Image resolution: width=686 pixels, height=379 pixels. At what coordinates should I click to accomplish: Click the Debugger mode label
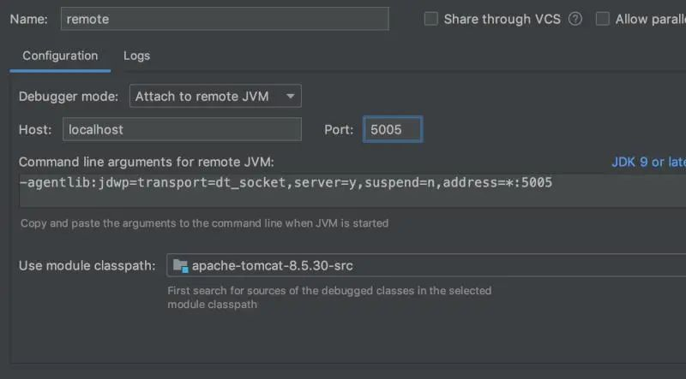[x=69, y=97]
